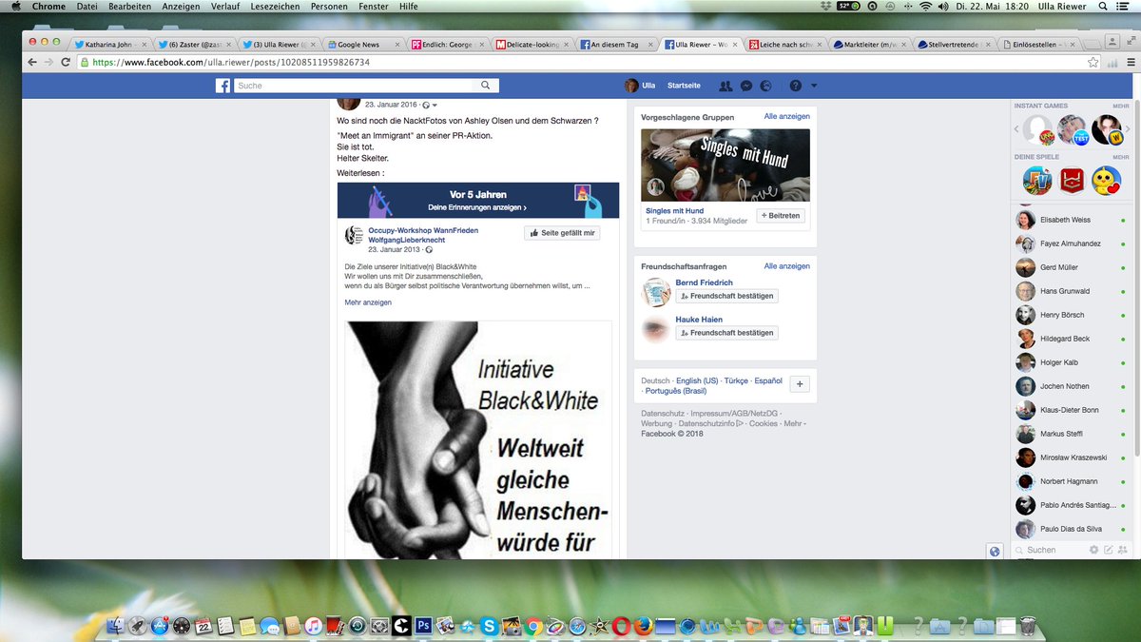Click create group icon in chat bar

(x=1123, y=550)
